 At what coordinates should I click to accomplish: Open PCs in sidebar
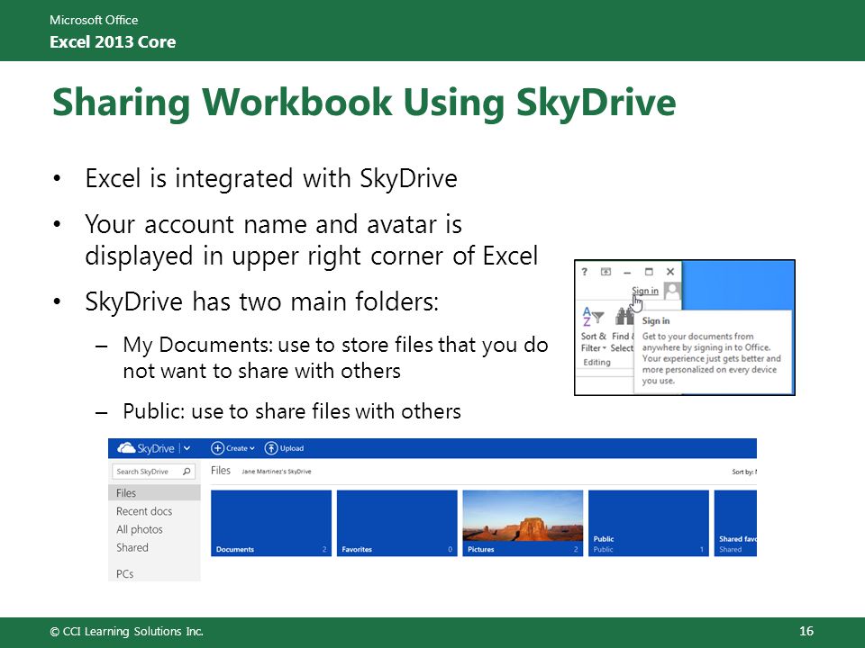(124, 573)
